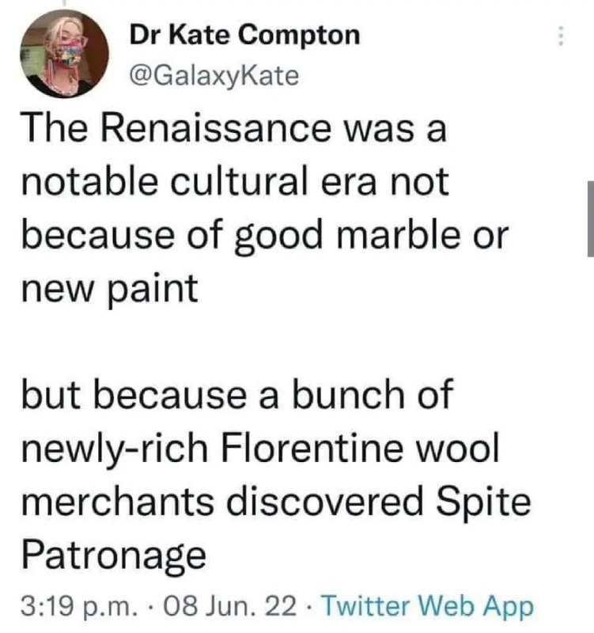
Task: Click the Dr Kate Compton display name
Action: [x=244, y=35]
